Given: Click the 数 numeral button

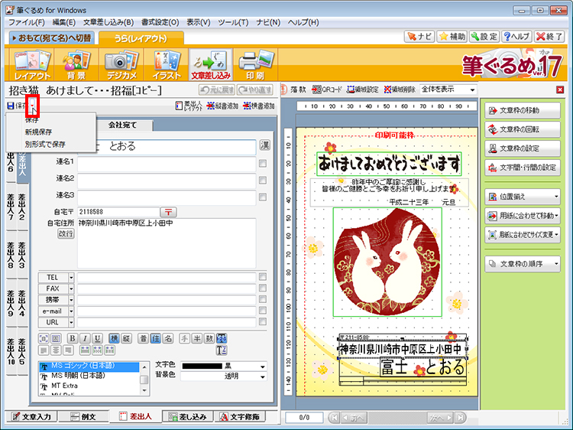Looking at the screenshot, I should point(209,338).
